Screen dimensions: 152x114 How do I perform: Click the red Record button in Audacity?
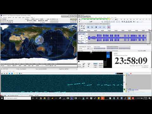109,27
